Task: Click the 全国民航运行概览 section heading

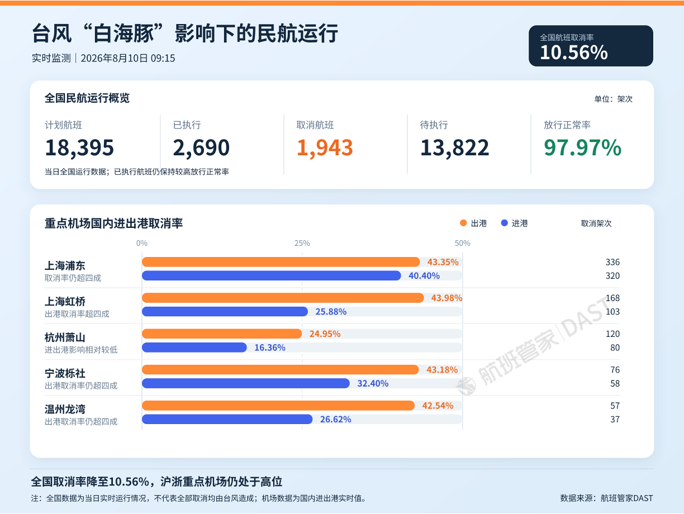Action: [87, 98]
